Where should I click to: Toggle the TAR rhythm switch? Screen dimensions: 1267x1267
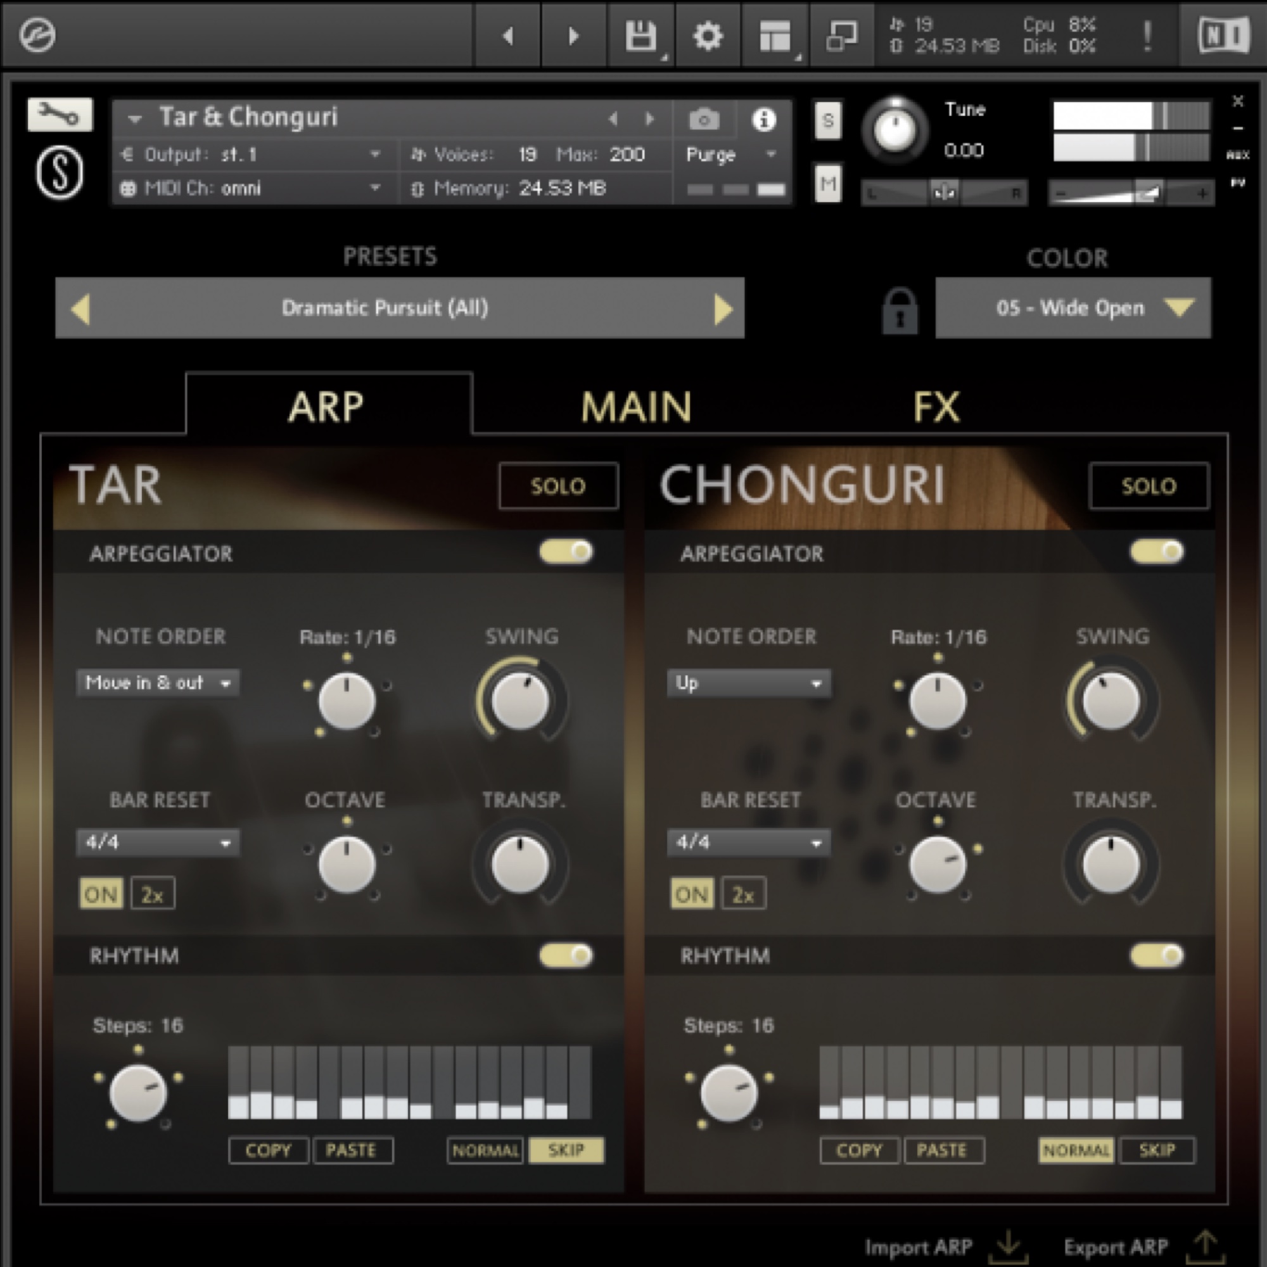click(566, 955)
